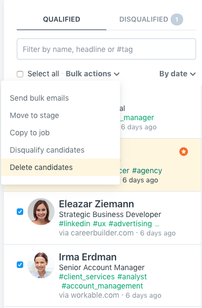The image size is (202, 308).
Task: Open the By date sort dropdown
Action: [x=177, y=74]
